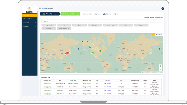The height and width of the screenshot is (105, 187).
Task: Click the Consol column header
Action: point(145,80)
